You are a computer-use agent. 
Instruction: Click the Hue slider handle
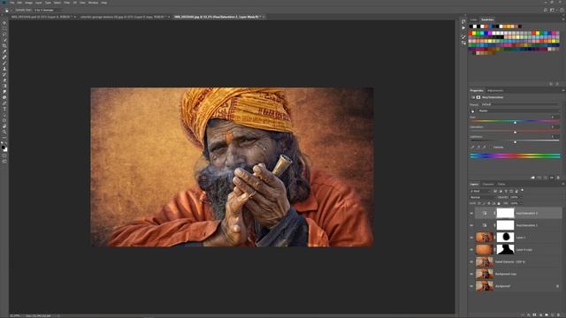tap(515, 123)
